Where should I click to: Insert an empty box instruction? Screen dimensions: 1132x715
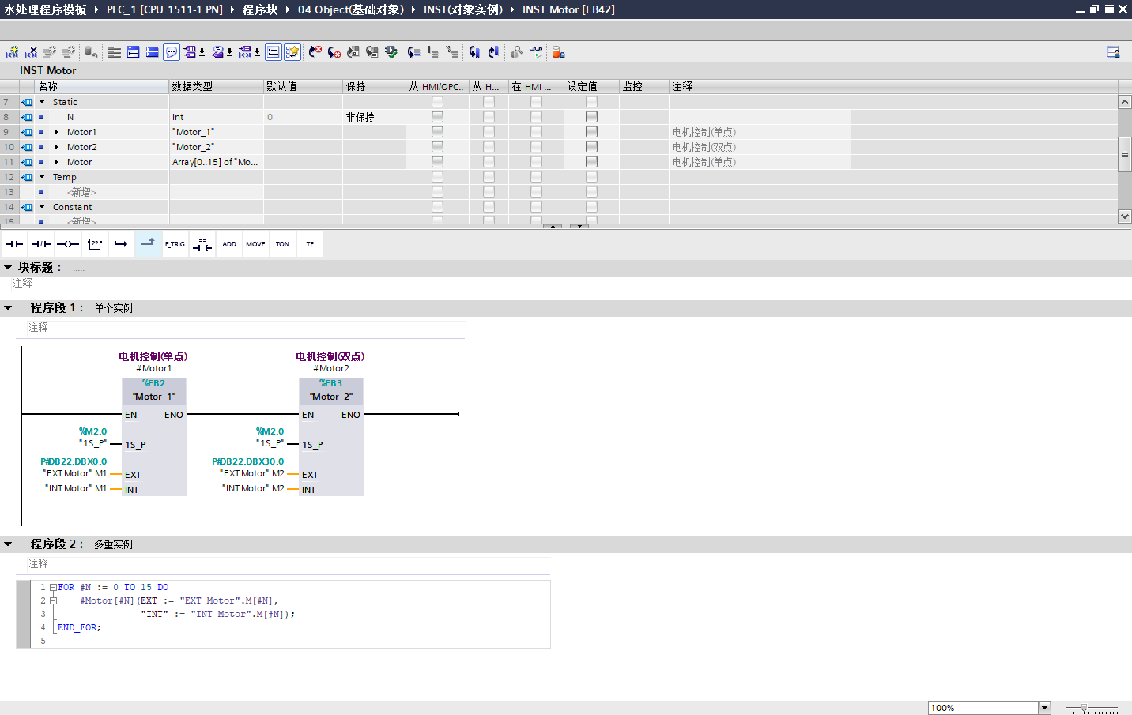point(94,244)
